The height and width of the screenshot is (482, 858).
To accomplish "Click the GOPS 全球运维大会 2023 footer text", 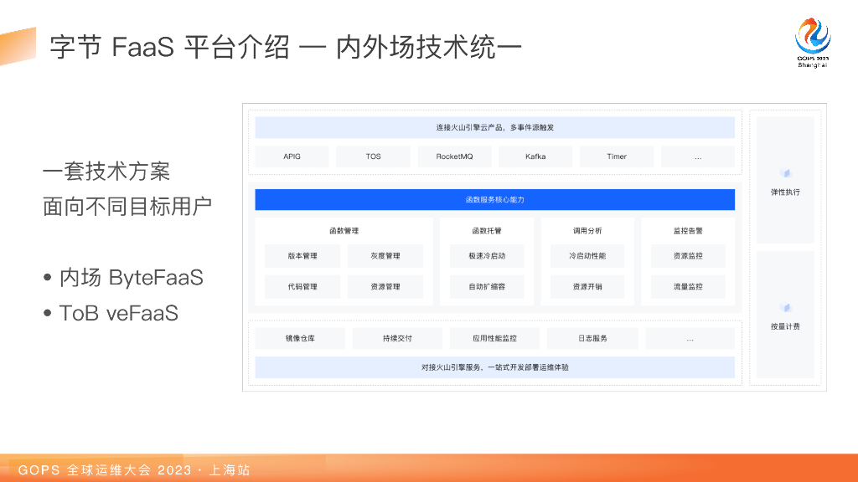I will (134, 470).
